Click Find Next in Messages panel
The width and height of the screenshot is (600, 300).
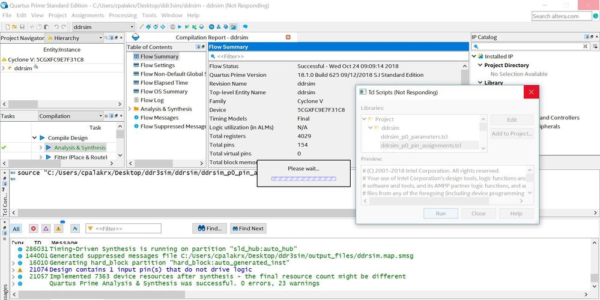click(247, 229)
